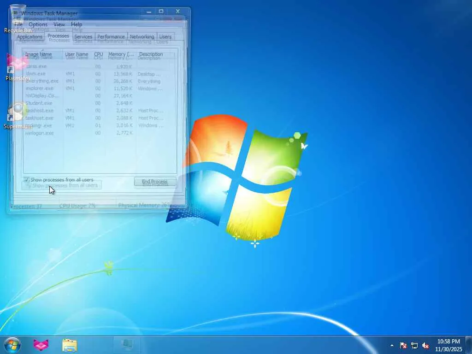Switch to the Performance tab

pyautogui.click(x=111, y=37)
